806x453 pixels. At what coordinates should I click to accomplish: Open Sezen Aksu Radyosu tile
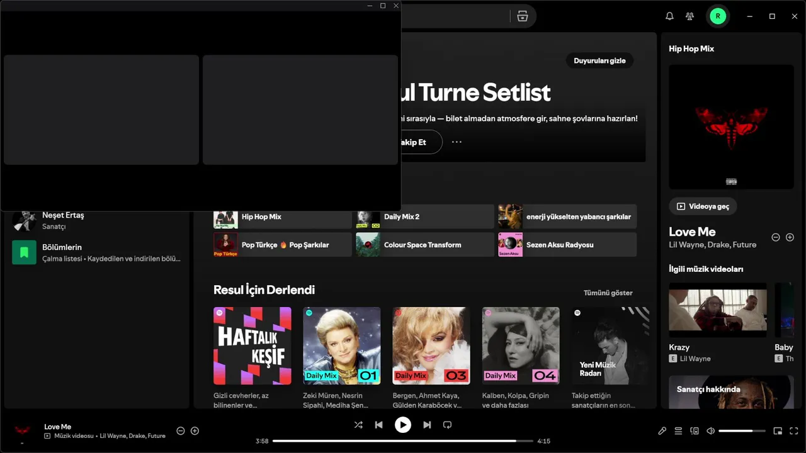tap(567, 245)
